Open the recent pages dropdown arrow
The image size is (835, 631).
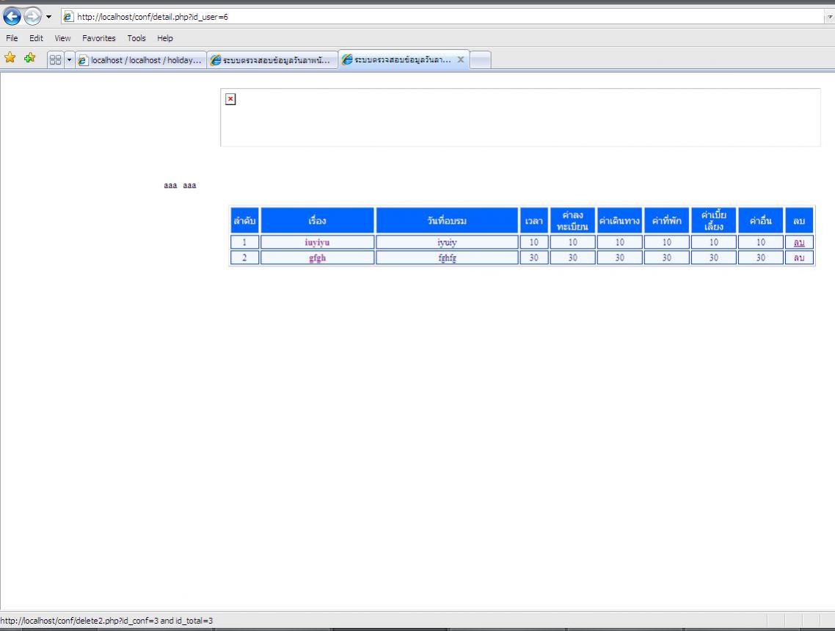[x=48, y=17]
